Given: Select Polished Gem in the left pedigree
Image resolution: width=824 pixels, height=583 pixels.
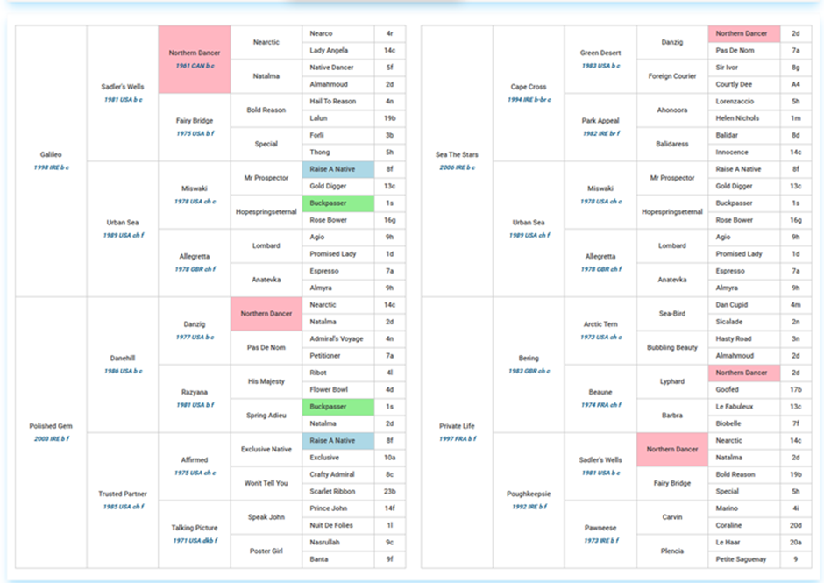Looking at the screenshot, I should point(51,426).
